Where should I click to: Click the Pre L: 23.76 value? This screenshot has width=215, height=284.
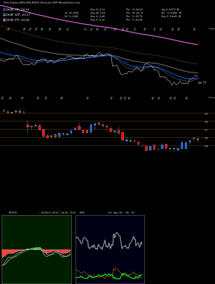click(x=135, y=16)
